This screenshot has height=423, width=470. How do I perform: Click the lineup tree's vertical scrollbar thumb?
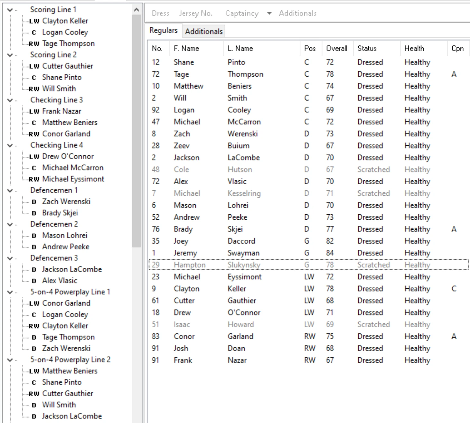[136, 129]
